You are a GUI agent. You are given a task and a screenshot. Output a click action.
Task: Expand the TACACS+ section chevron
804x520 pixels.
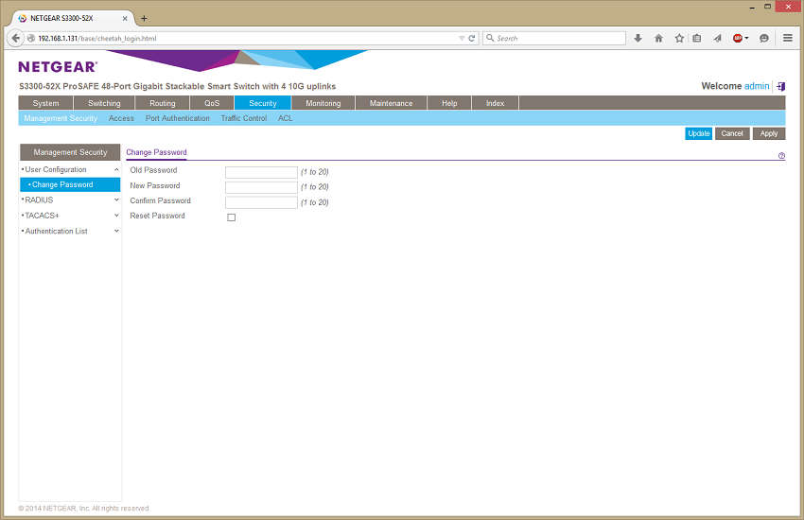click(x=116, y=216)
